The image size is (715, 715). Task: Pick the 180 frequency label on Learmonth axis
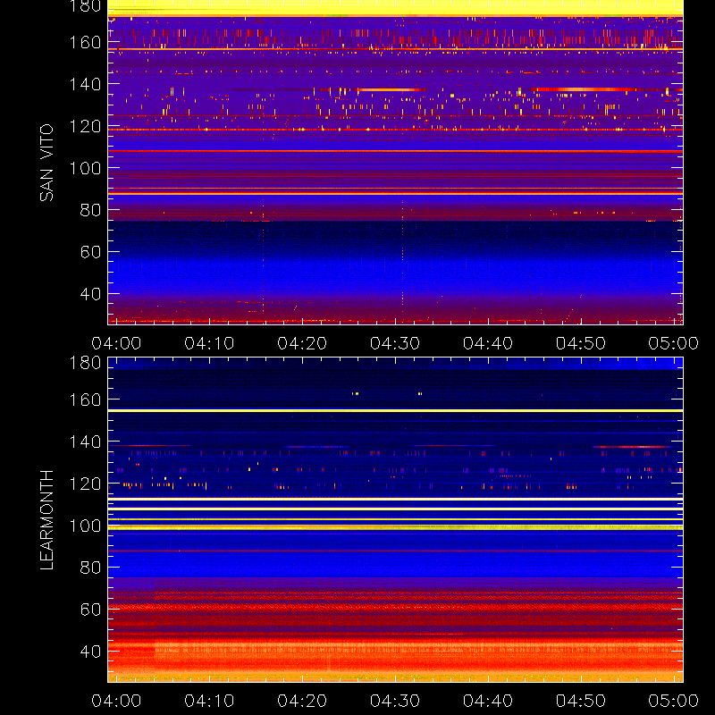[x=85, y=363]
